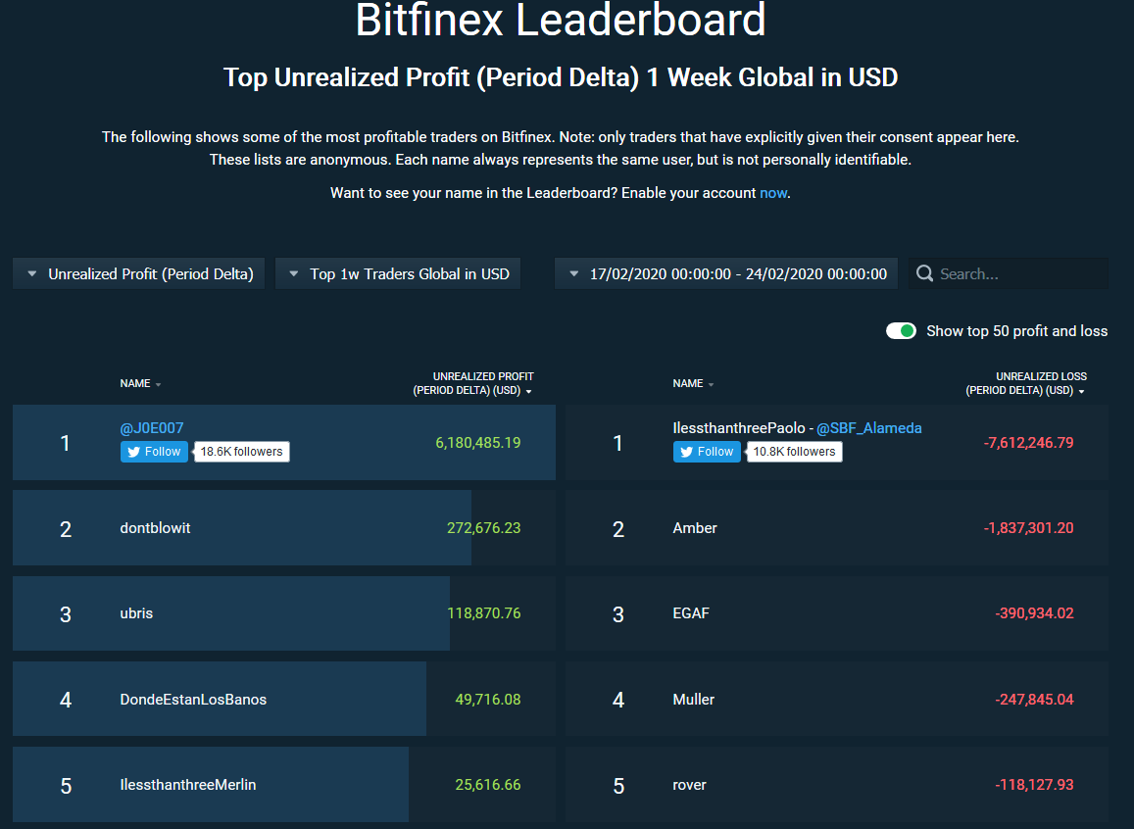The width and height of the screenshot is (1134, 829).
Task: Select trader name dontblowit
Action: pyautogui.click(x=156, y=528)
